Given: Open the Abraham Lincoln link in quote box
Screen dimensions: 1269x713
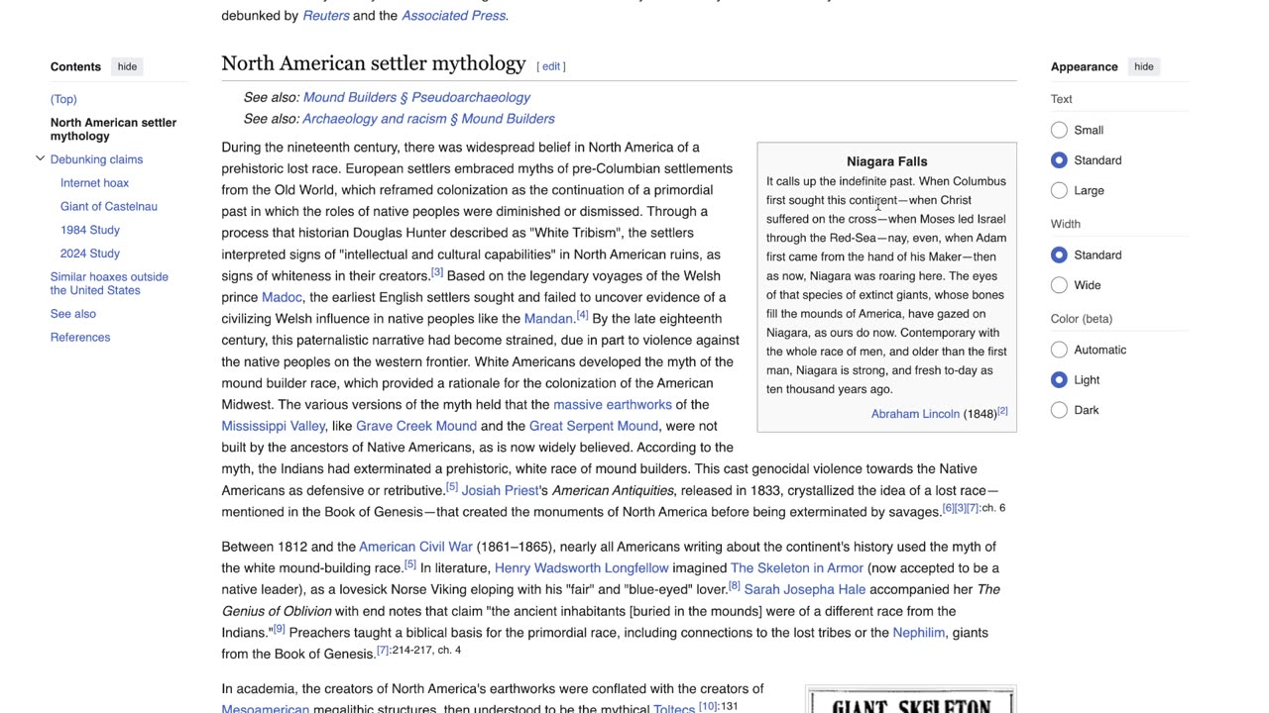Looking at the screenshot, I should [915, 414].
